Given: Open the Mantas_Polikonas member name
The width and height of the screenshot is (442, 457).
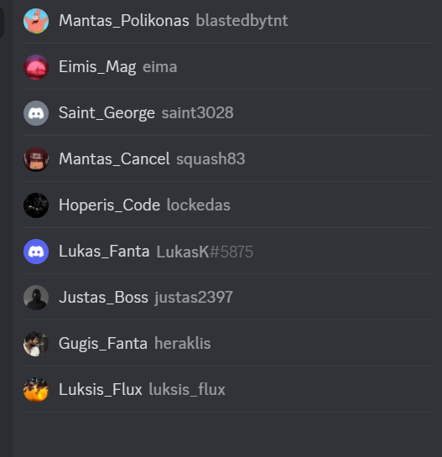Looking at the screenshot, I should 124,21.
